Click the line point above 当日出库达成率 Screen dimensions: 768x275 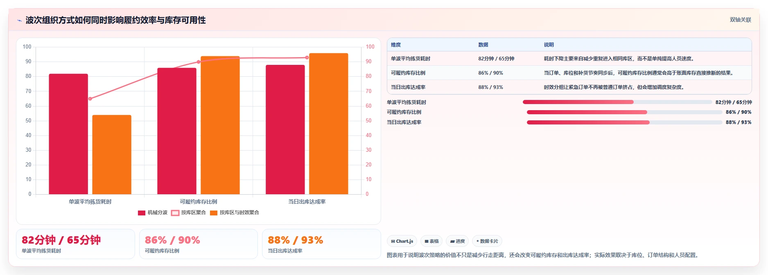307,58
